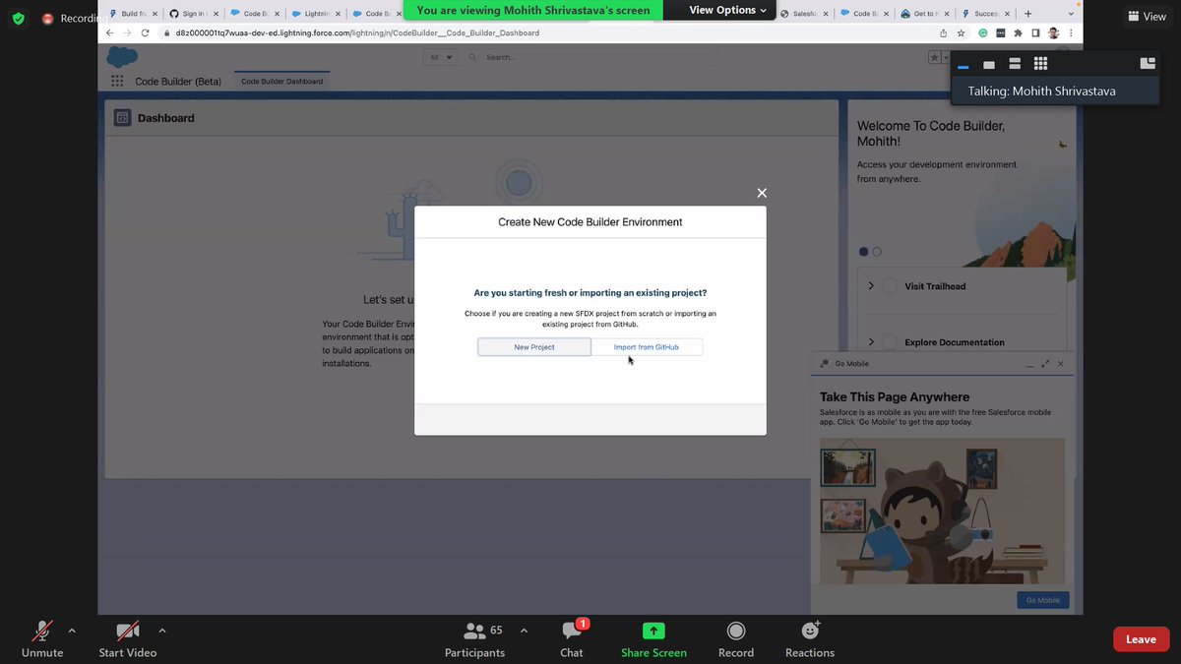This screenshot has height=664, width=1181.
Task: Reload the browser page
Action: 145,32
